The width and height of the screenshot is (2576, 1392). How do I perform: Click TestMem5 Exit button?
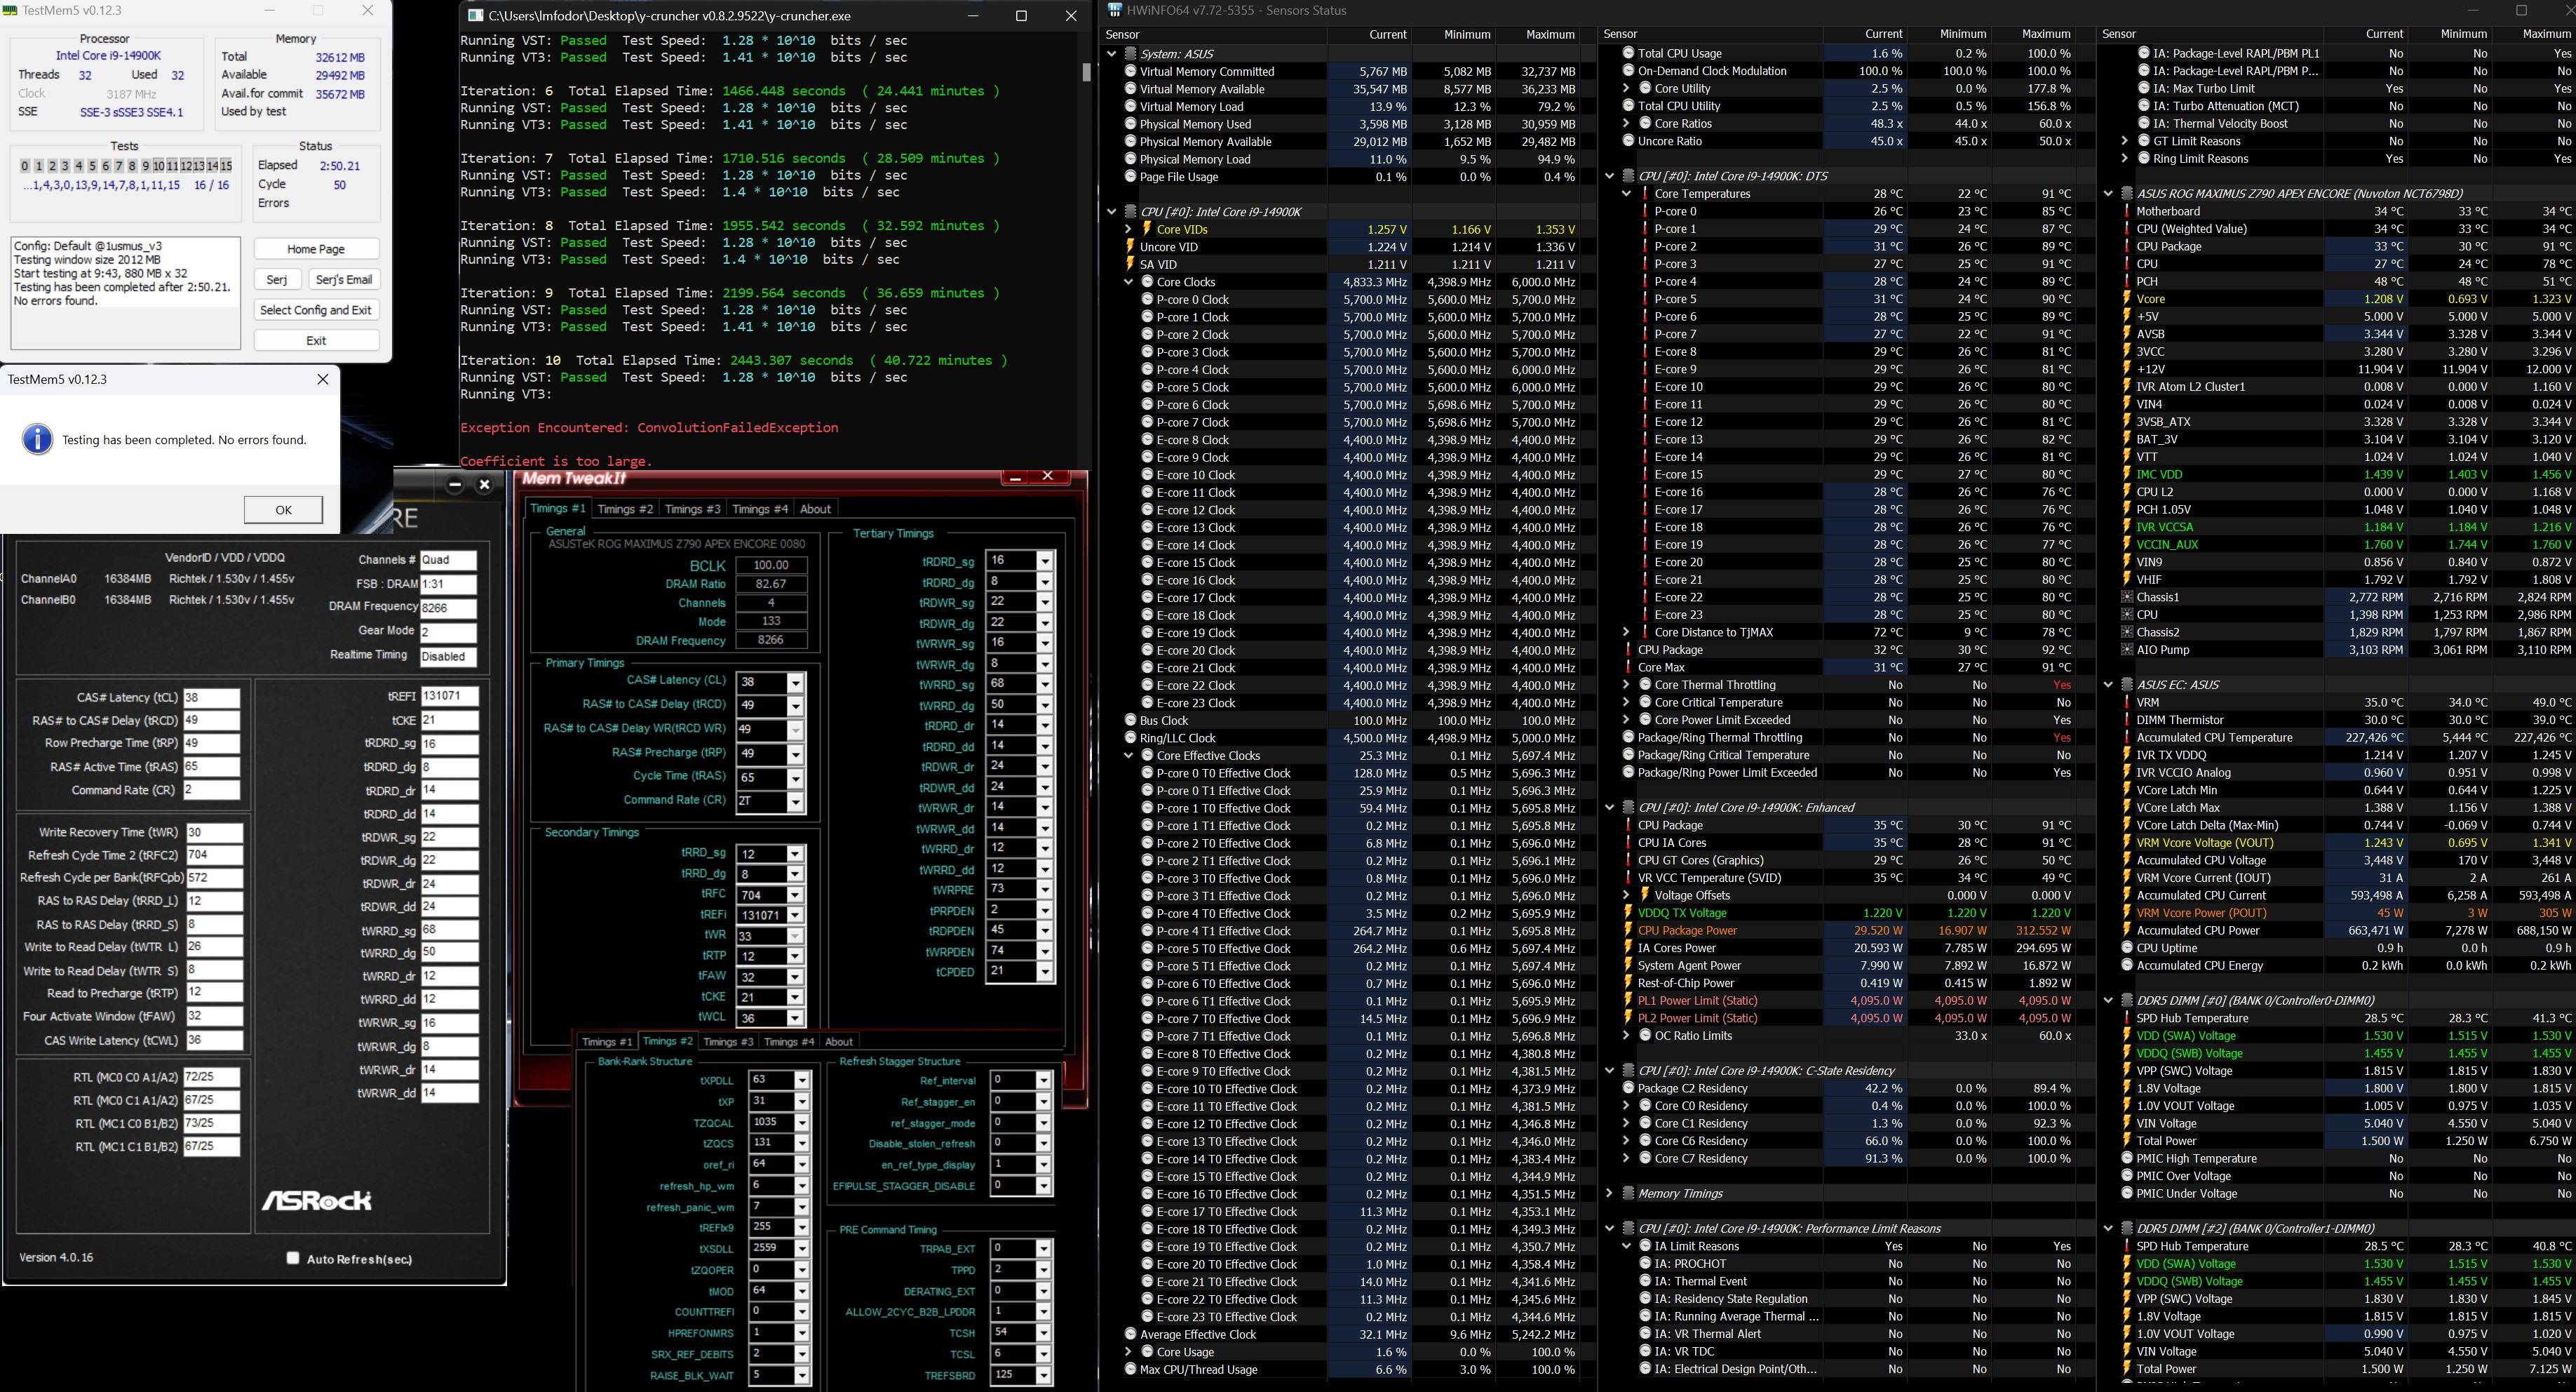(x=316, y=340)
